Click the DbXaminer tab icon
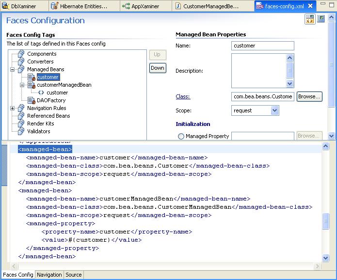Screen dimensions: 337x280 [5, 6]
